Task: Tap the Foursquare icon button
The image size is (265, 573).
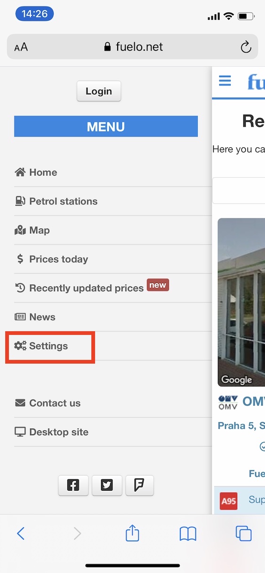Action: tap(140, 485)
